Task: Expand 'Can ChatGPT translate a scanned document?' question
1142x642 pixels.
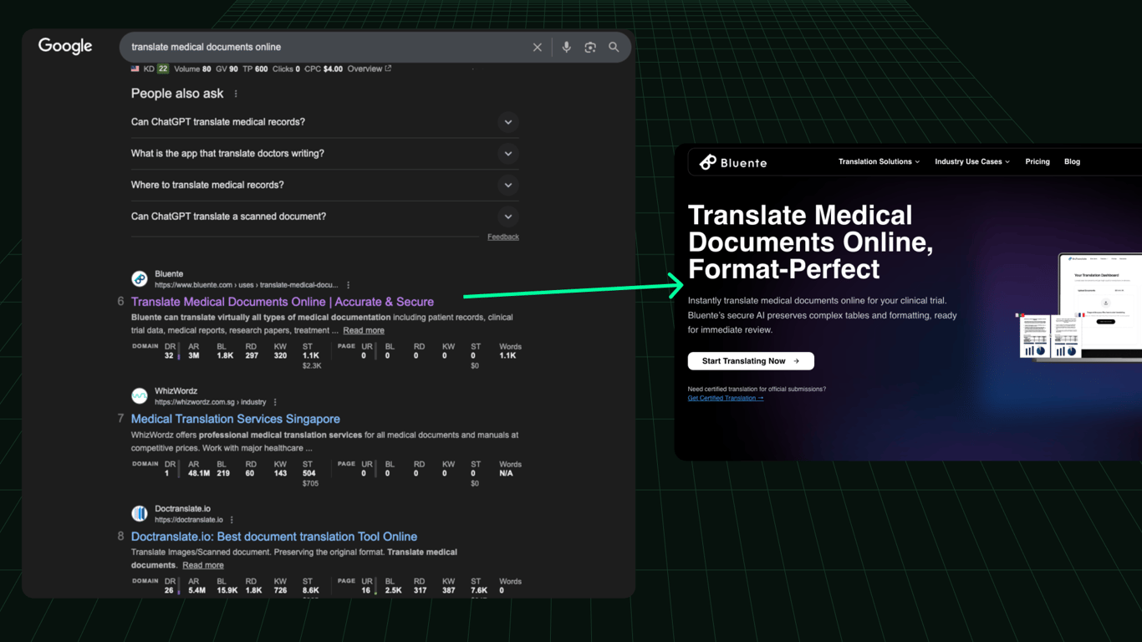Action: pyautogui.click(x=324, y=217)
